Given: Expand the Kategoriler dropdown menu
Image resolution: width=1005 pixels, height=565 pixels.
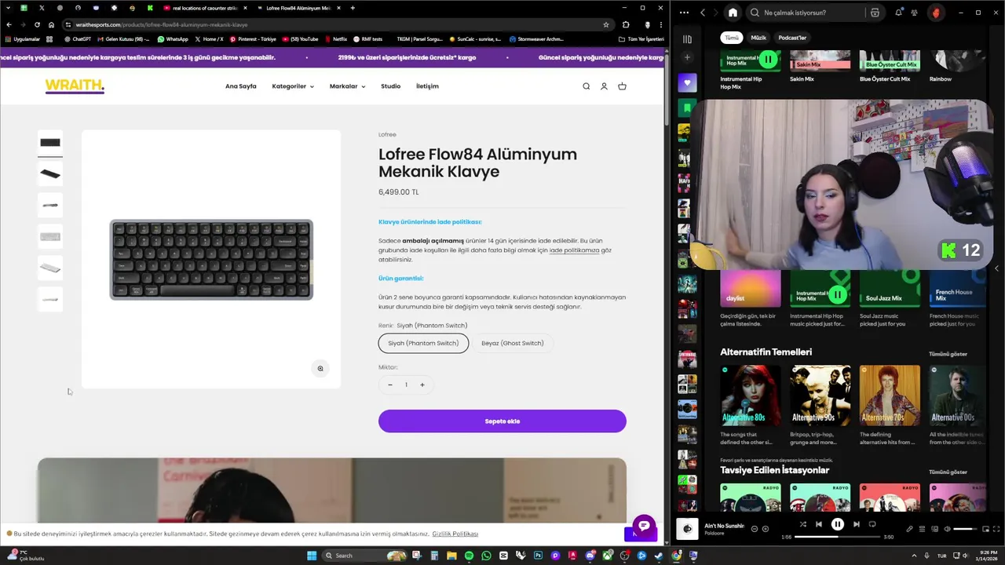Looking at the screenshot, I should (x=293, y=86).
